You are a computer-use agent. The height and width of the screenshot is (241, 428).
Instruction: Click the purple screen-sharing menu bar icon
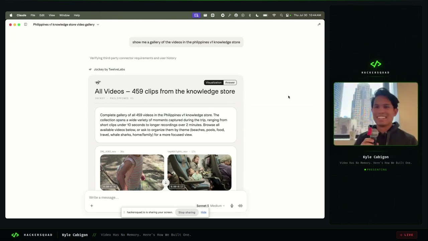[196, 15]
